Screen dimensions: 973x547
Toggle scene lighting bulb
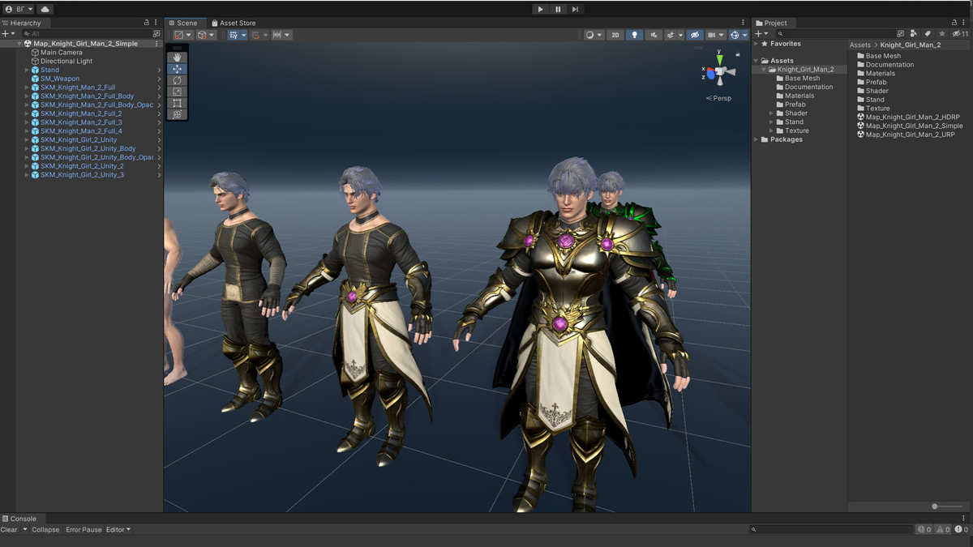point(635,35)
